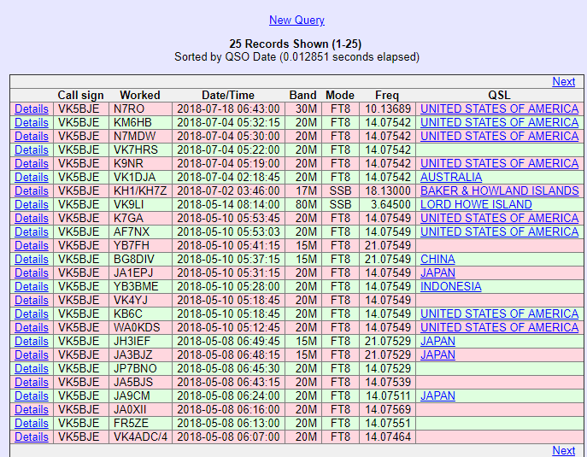This screenshot has height=457, width=587.
Task: Open Details for the JA1EPJ contact
Action: coord(32,272)
